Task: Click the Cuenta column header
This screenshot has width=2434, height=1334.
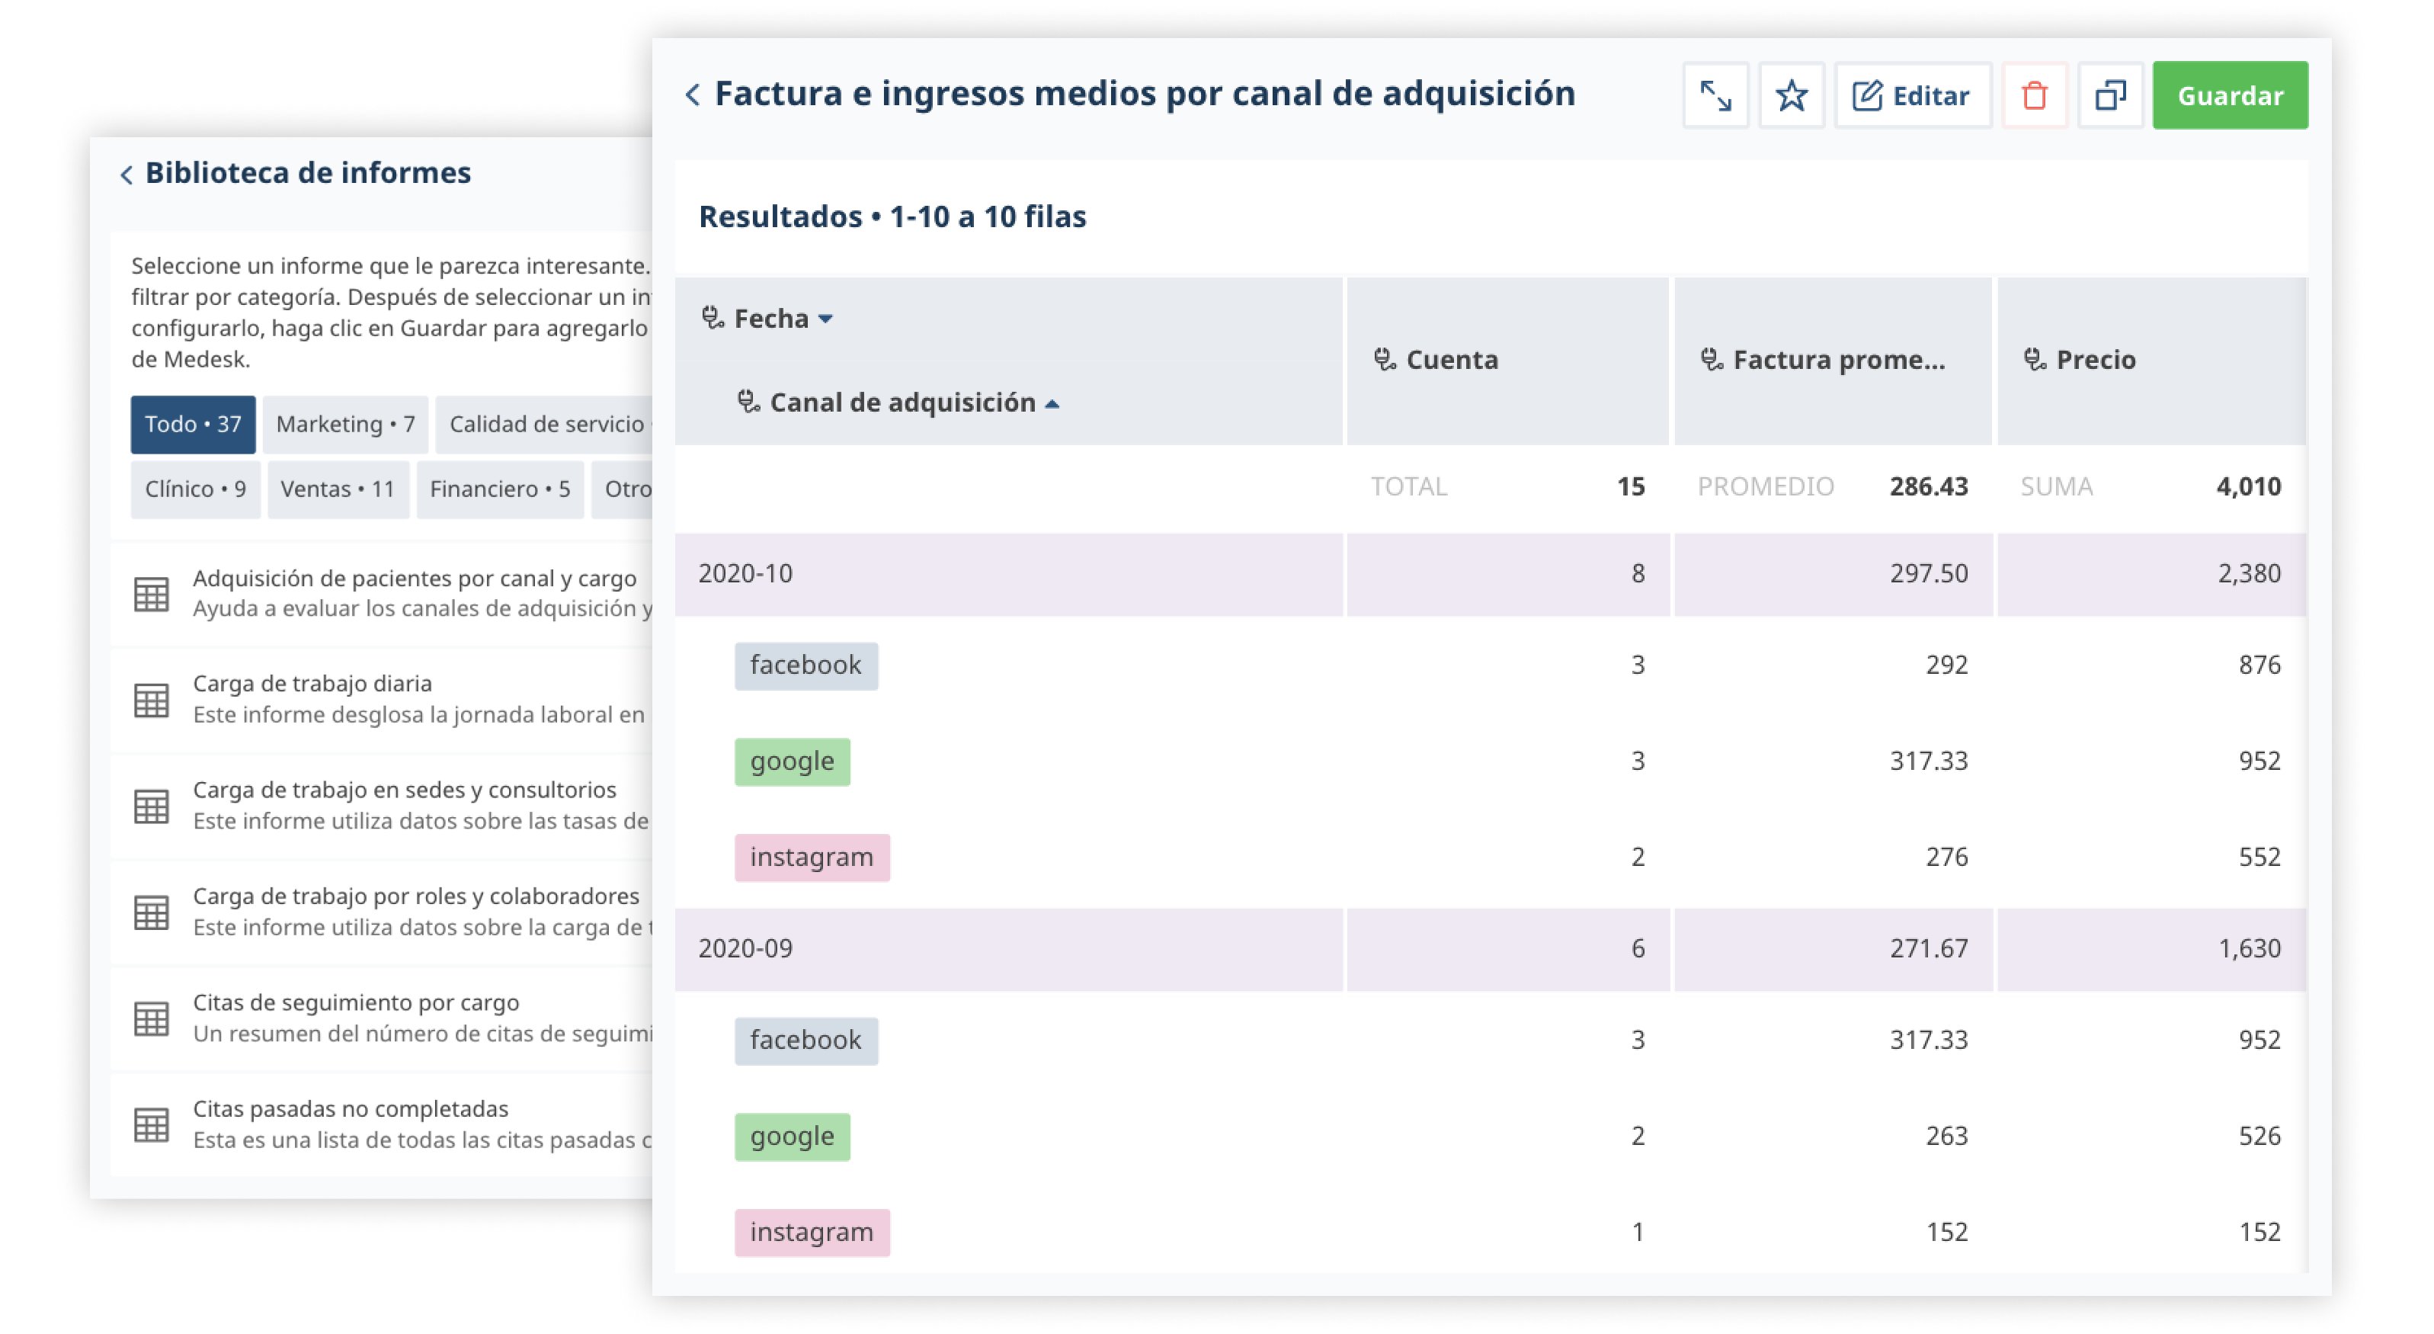Action: 1508,361
